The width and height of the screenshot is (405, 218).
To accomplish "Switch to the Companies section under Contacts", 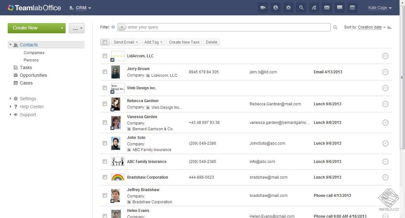I will tap(34, 52).
